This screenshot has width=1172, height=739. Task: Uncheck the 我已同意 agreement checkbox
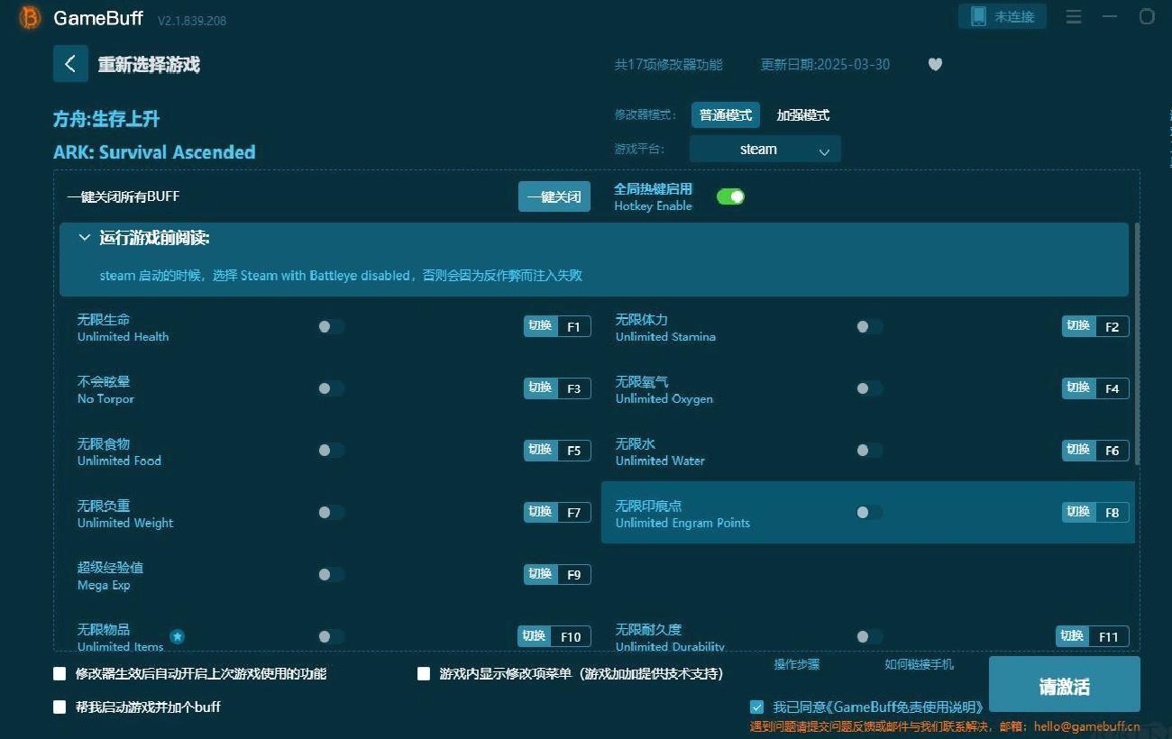(x=757, y=707)
